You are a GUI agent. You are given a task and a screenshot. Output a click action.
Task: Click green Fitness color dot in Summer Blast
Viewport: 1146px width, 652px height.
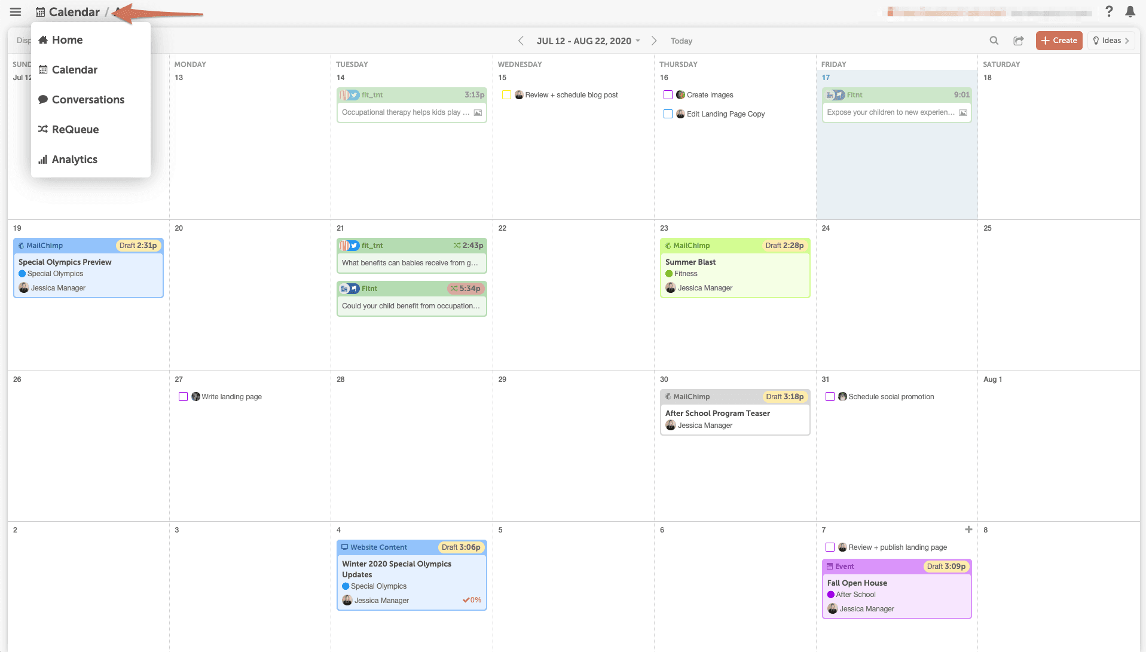pyautogui.click(x=669, y=274)
